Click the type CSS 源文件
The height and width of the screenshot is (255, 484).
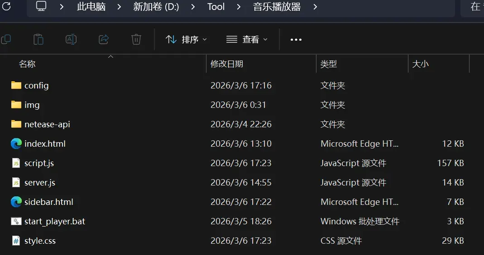(x=341, y=241)
